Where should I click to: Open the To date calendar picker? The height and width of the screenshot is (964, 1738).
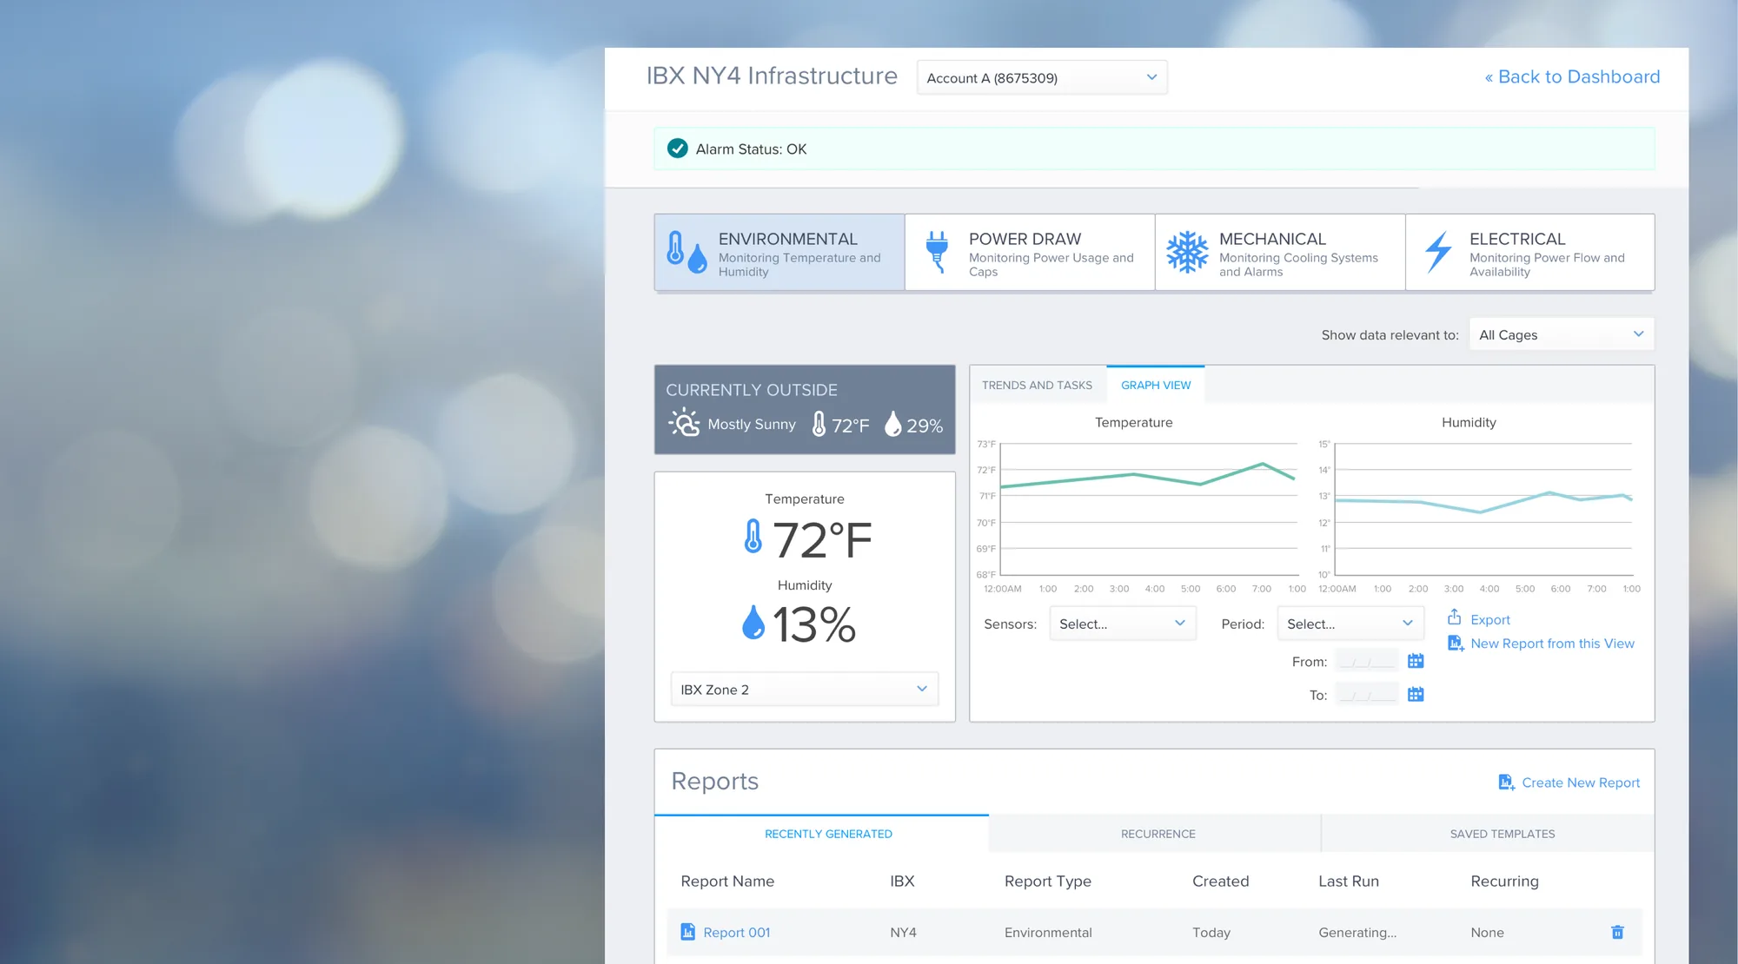(x=1416, y=694)
